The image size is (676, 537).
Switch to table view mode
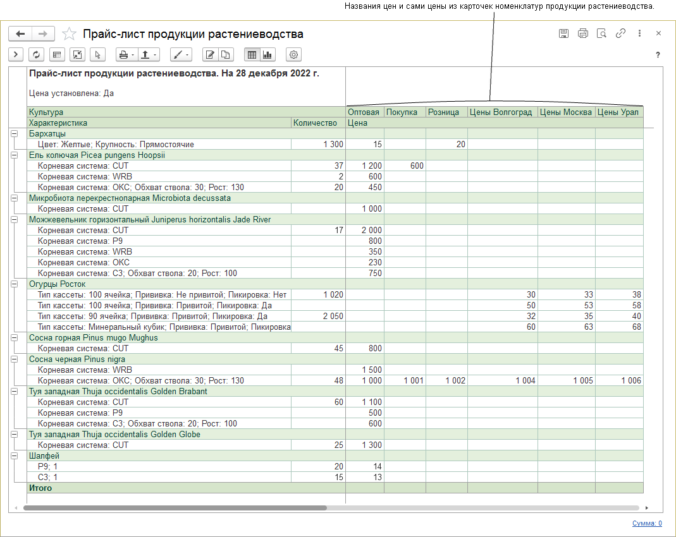252,54
